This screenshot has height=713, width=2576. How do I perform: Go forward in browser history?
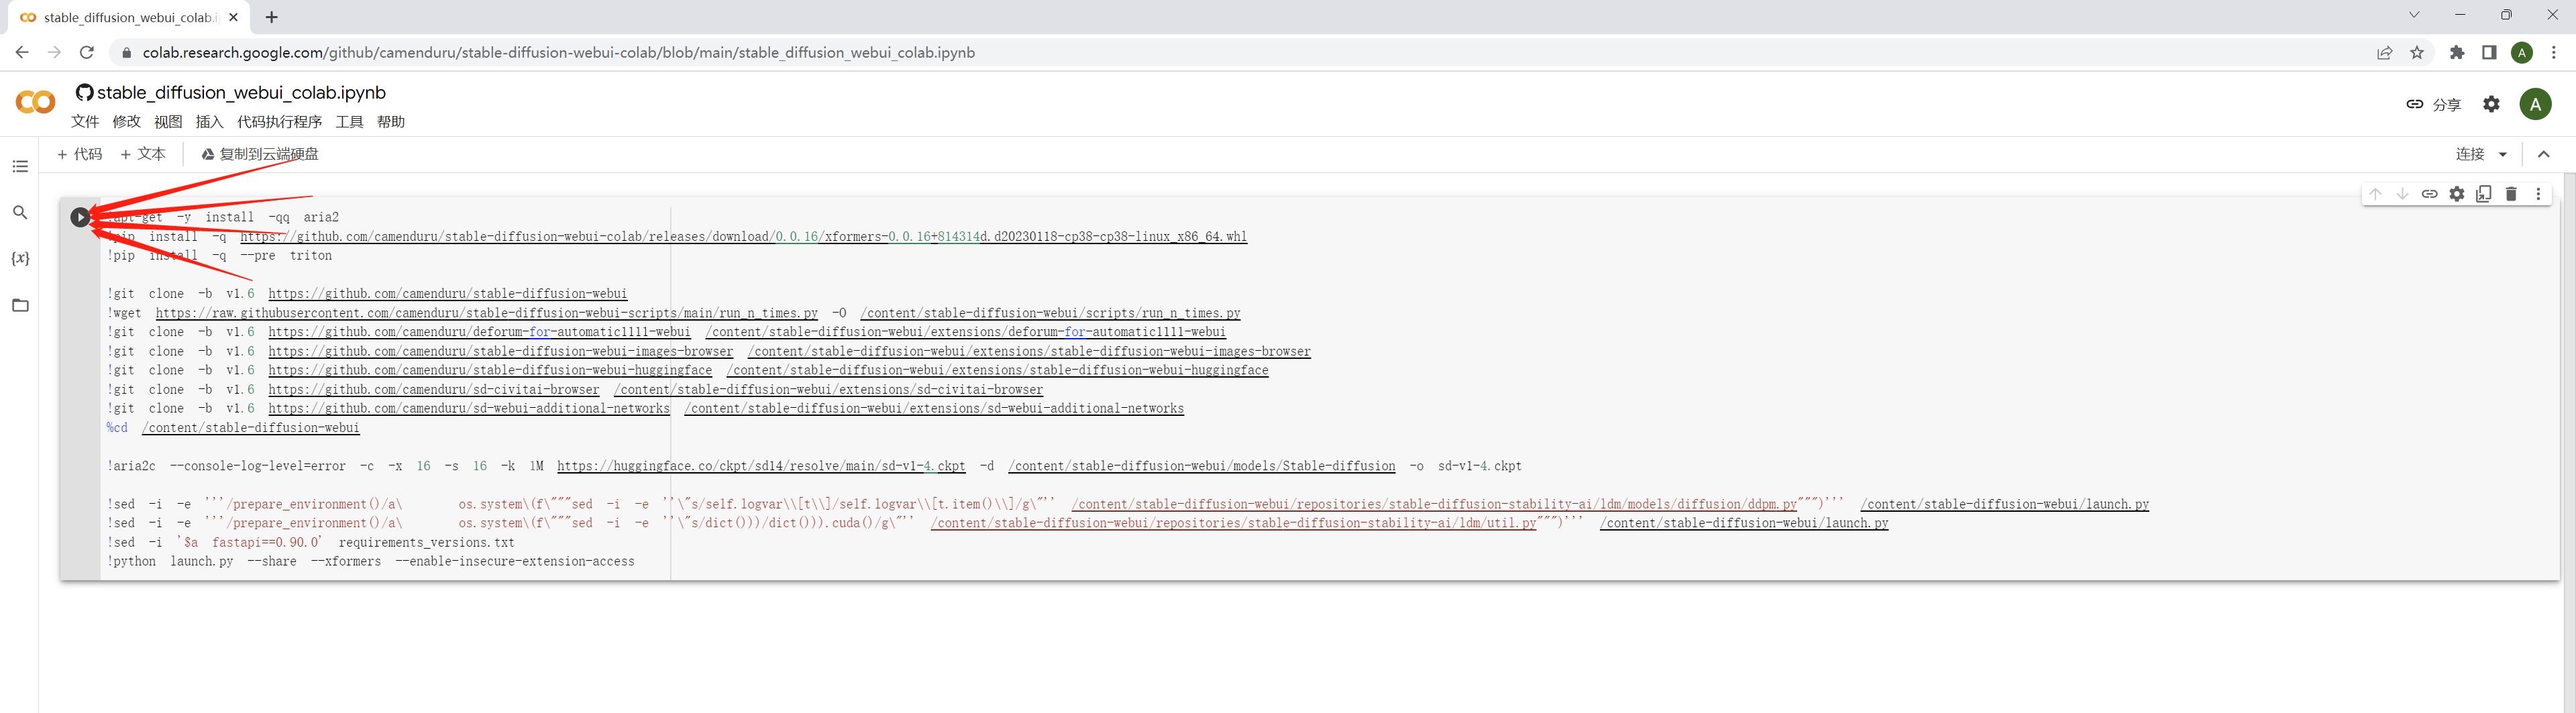tap(54, 52)
